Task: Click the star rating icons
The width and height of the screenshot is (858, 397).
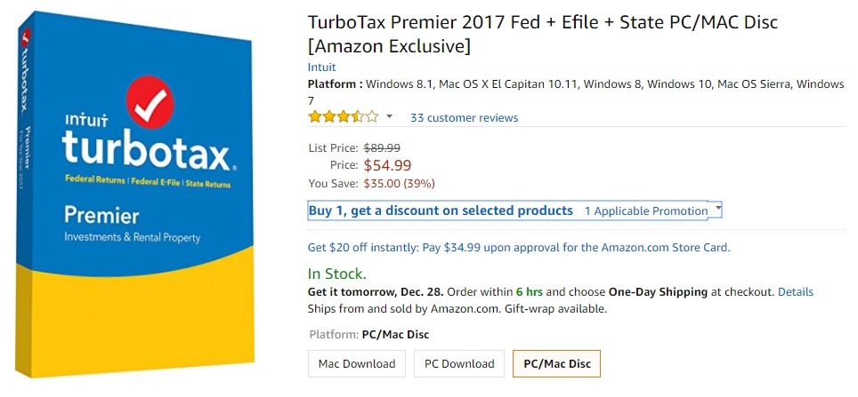Action: (x=343, y=117)
